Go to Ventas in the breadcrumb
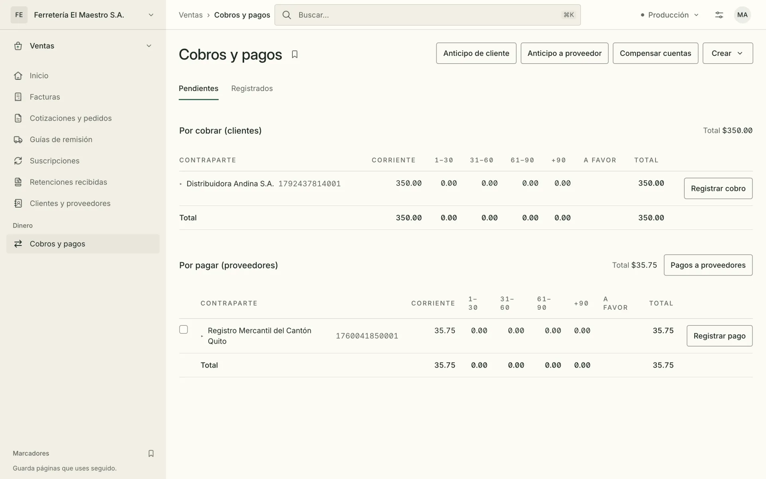 pos(191,15)
